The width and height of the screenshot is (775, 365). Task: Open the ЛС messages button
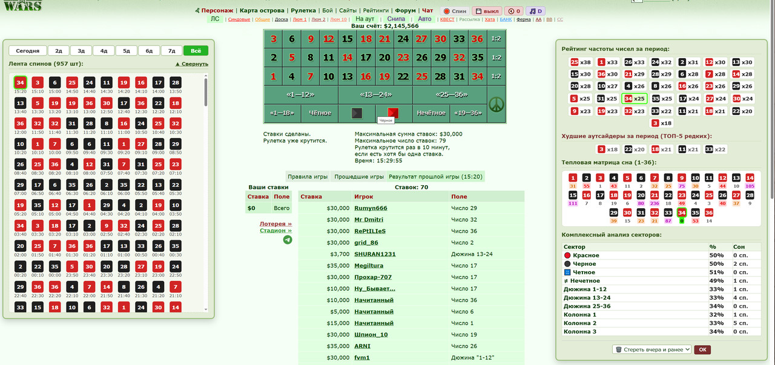point(214,19)
